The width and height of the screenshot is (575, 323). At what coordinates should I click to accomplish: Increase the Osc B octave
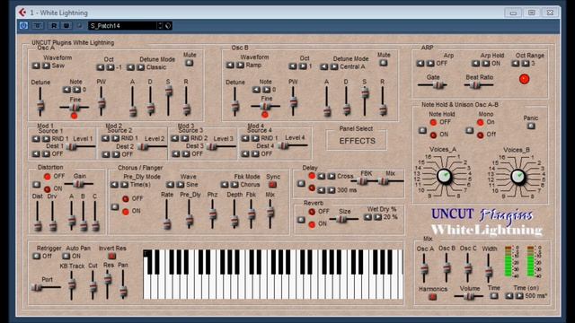point(303,66)
